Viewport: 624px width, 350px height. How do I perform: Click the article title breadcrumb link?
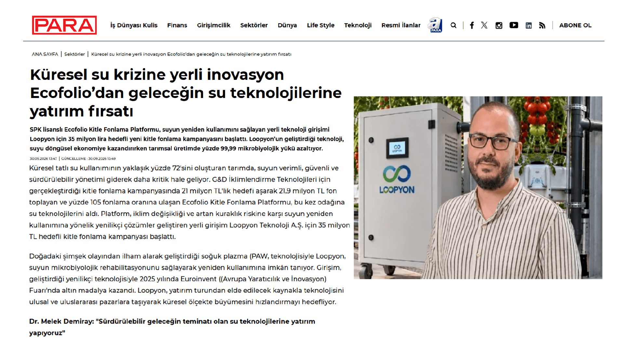click(191, 54)
